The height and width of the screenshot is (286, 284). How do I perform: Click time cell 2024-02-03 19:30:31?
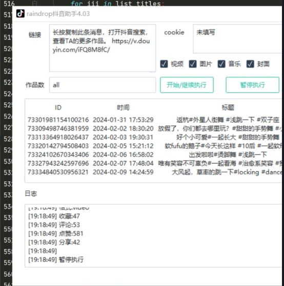tap(123, 137)
